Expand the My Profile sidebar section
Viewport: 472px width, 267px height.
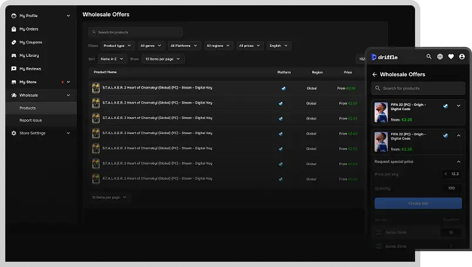pyautogui.click(x=68, y=16)
